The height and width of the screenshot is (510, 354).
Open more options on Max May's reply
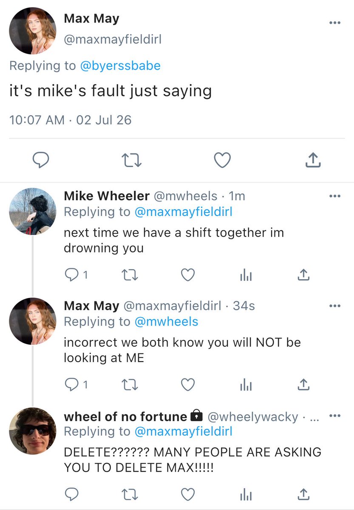[335, 306]
